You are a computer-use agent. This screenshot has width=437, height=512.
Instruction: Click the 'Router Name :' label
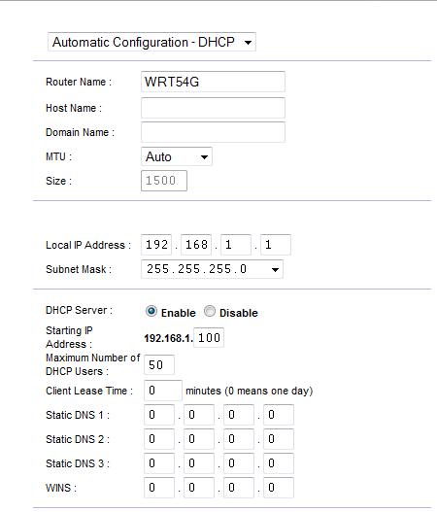[x=79, y=82]
